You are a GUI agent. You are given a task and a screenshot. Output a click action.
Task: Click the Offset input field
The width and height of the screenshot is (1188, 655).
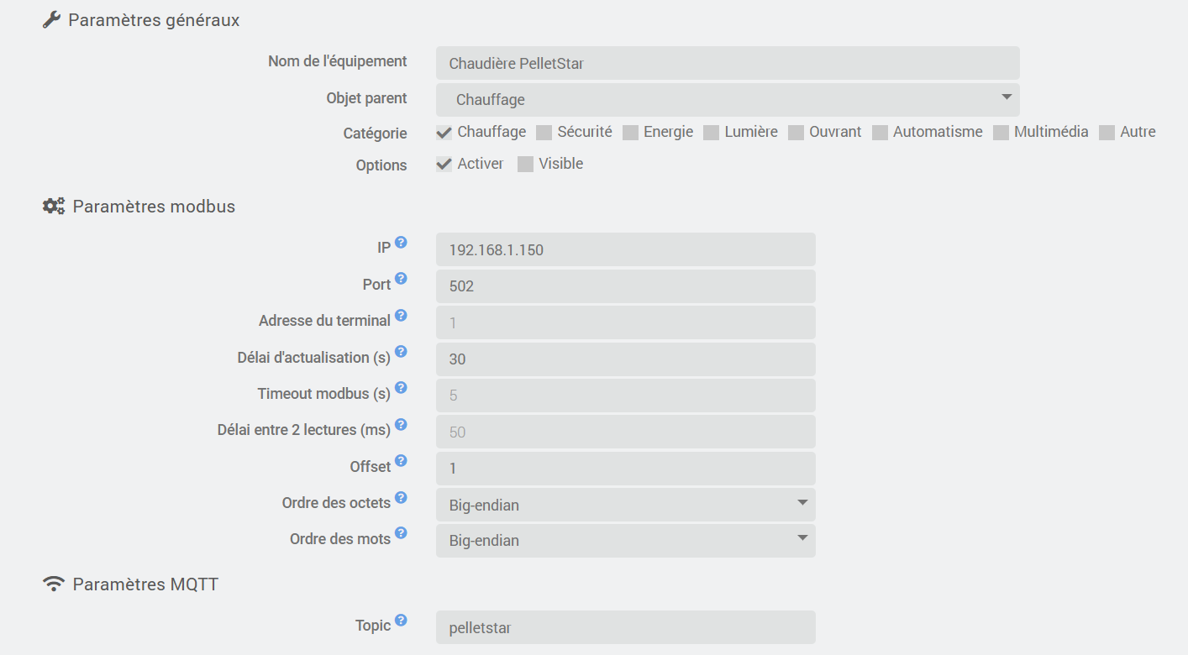pyautogui.click(x=626, y=469)
